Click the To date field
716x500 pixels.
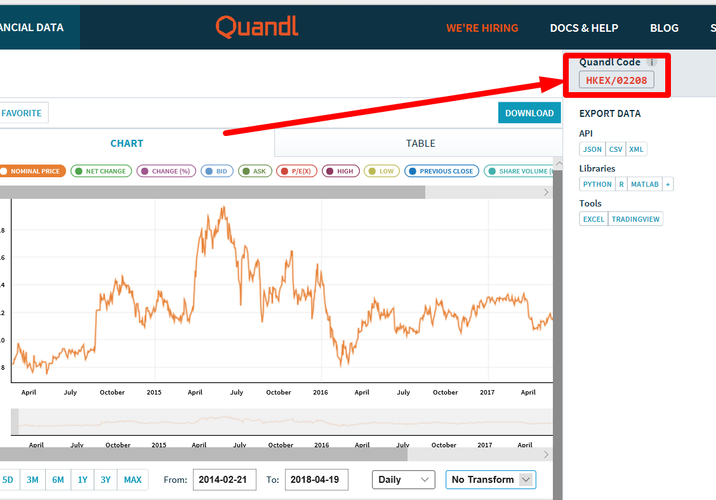[x=317, y=480]
